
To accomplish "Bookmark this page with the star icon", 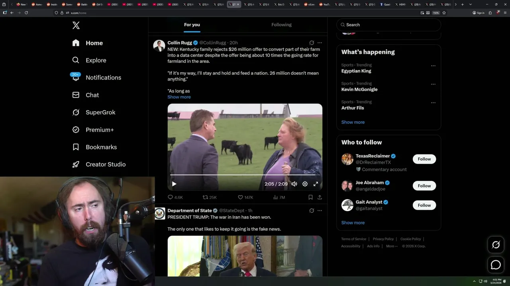I will [444, 13].
